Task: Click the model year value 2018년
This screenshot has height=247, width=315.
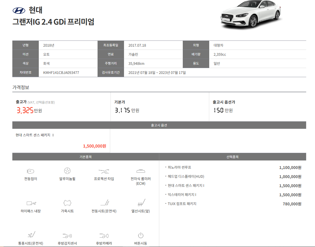Action: point(48,45)
